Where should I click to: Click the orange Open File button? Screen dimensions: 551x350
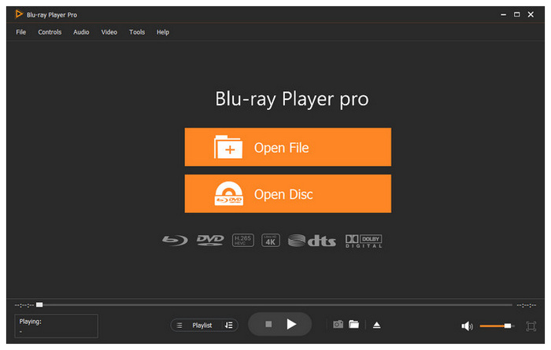coord(288,147)
